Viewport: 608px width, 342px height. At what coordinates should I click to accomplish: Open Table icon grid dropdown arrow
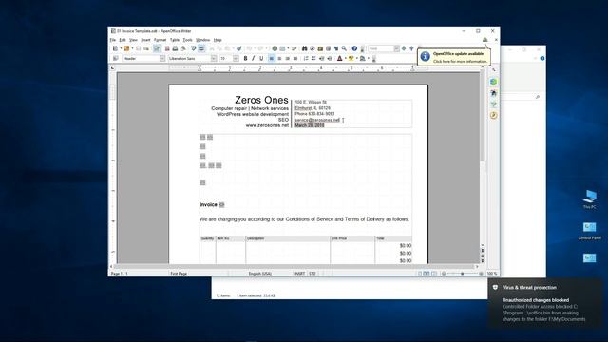288,48
